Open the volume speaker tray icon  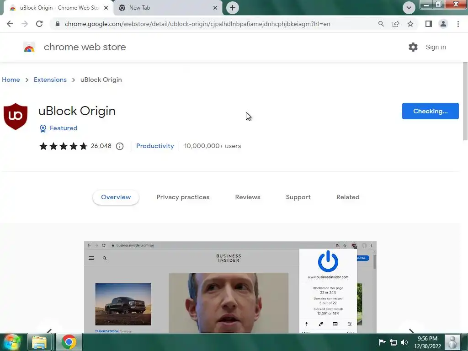click(x=404, y=342)
